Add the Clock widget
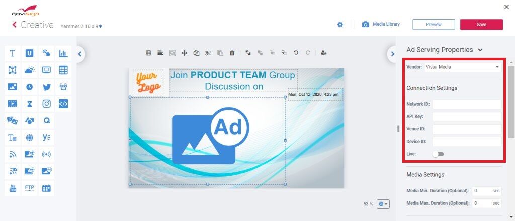This screenshot has width=515, height=221. coord(30,87)
